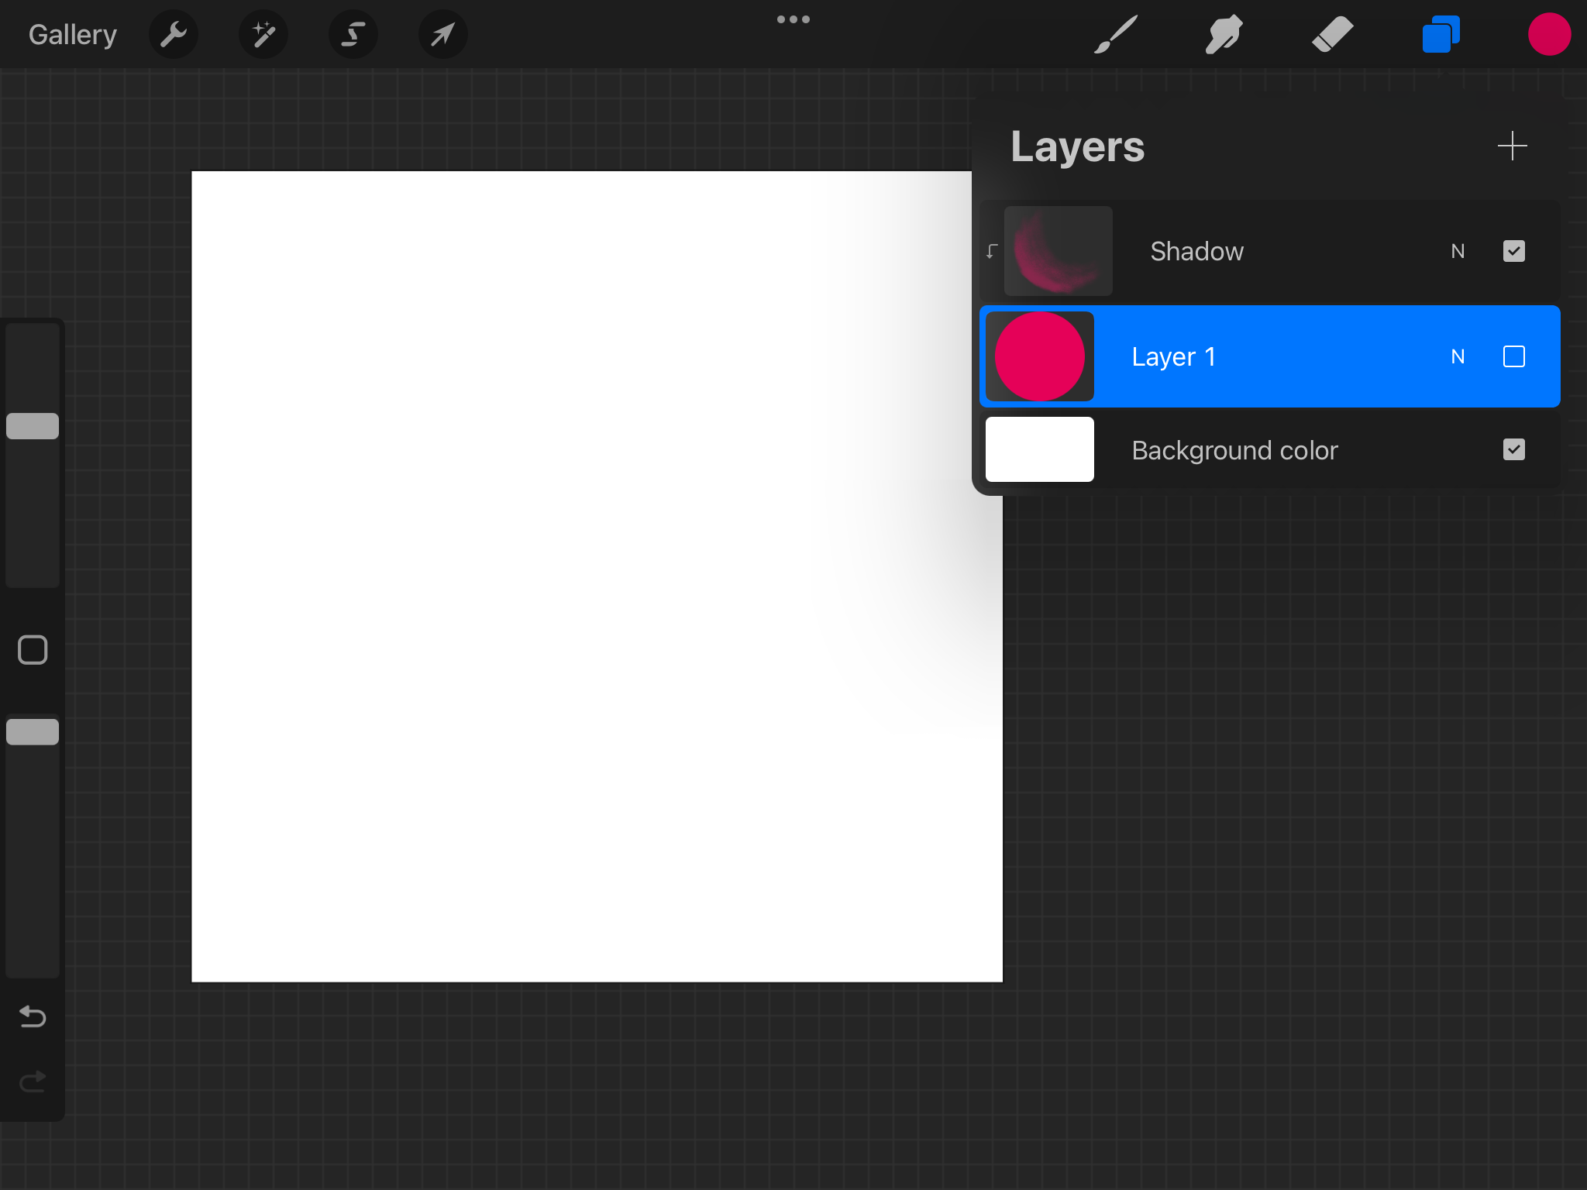The image size is (1587, 1190).
Task: Open blend mode menu for Layer 1
Action: pyautogui.click(x=1458, y=356)
